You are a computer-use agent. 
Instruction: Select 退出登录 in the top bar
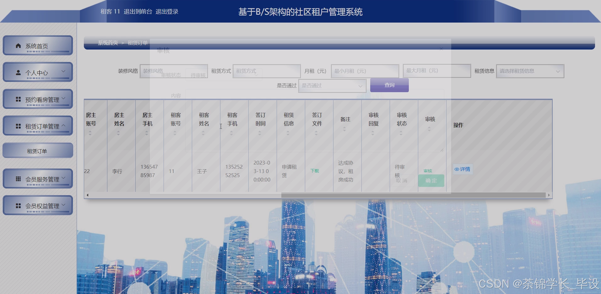point(167,11)
